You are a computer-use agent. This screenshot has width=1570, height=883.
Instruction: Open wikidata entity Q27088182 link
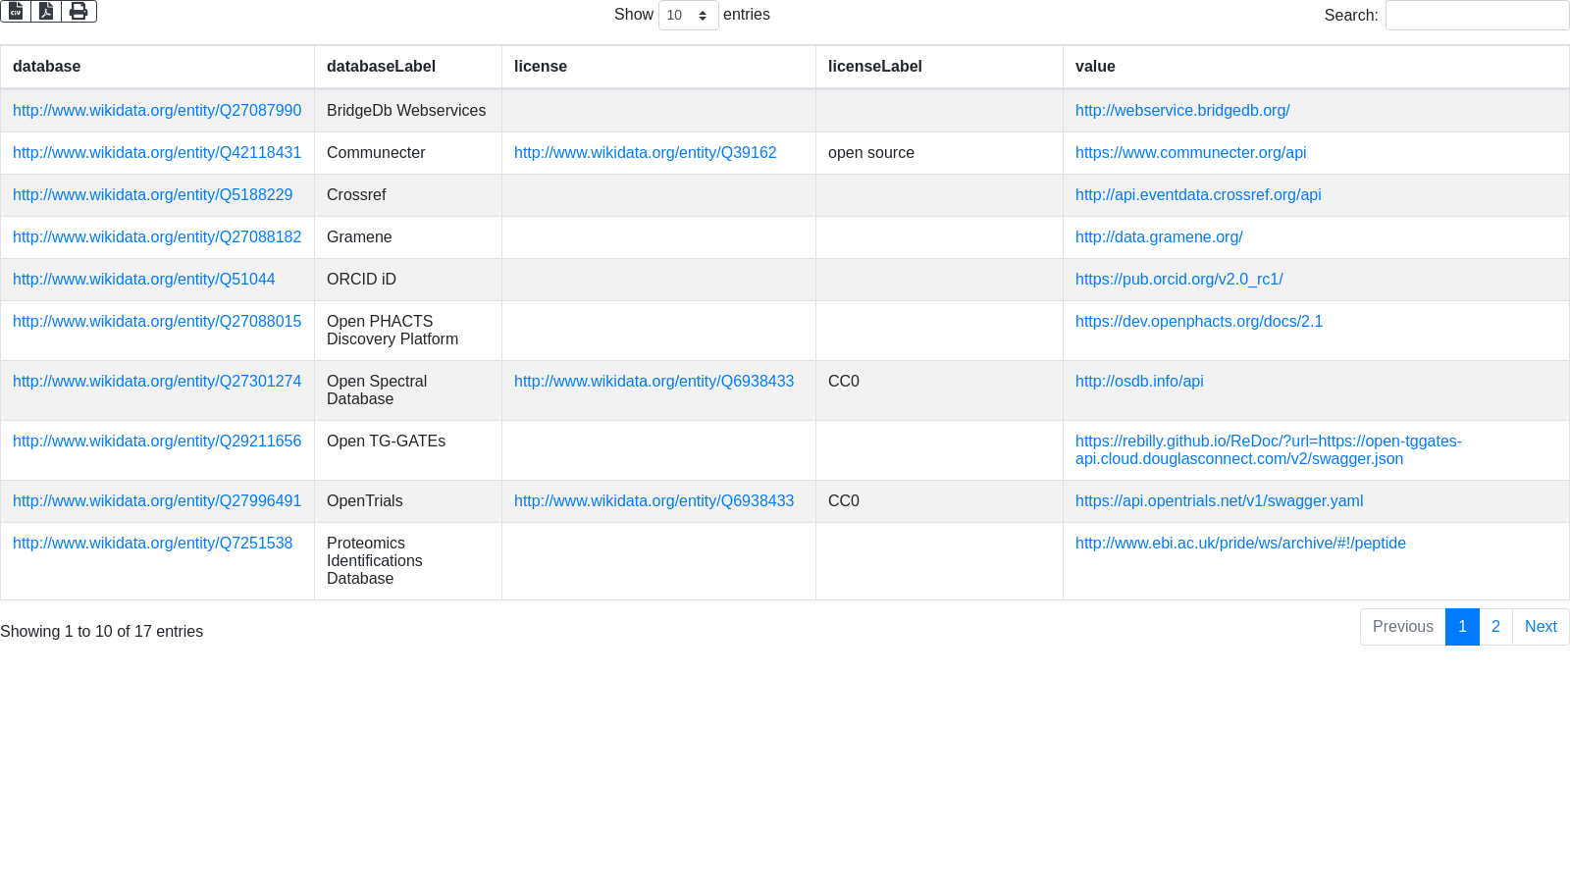[157, 237]
